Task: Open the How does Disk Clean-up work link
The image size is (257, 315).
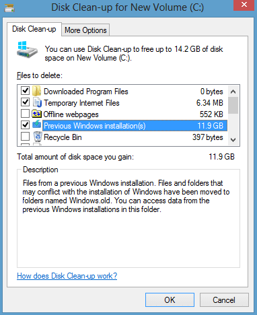Action: pos(67,276)
